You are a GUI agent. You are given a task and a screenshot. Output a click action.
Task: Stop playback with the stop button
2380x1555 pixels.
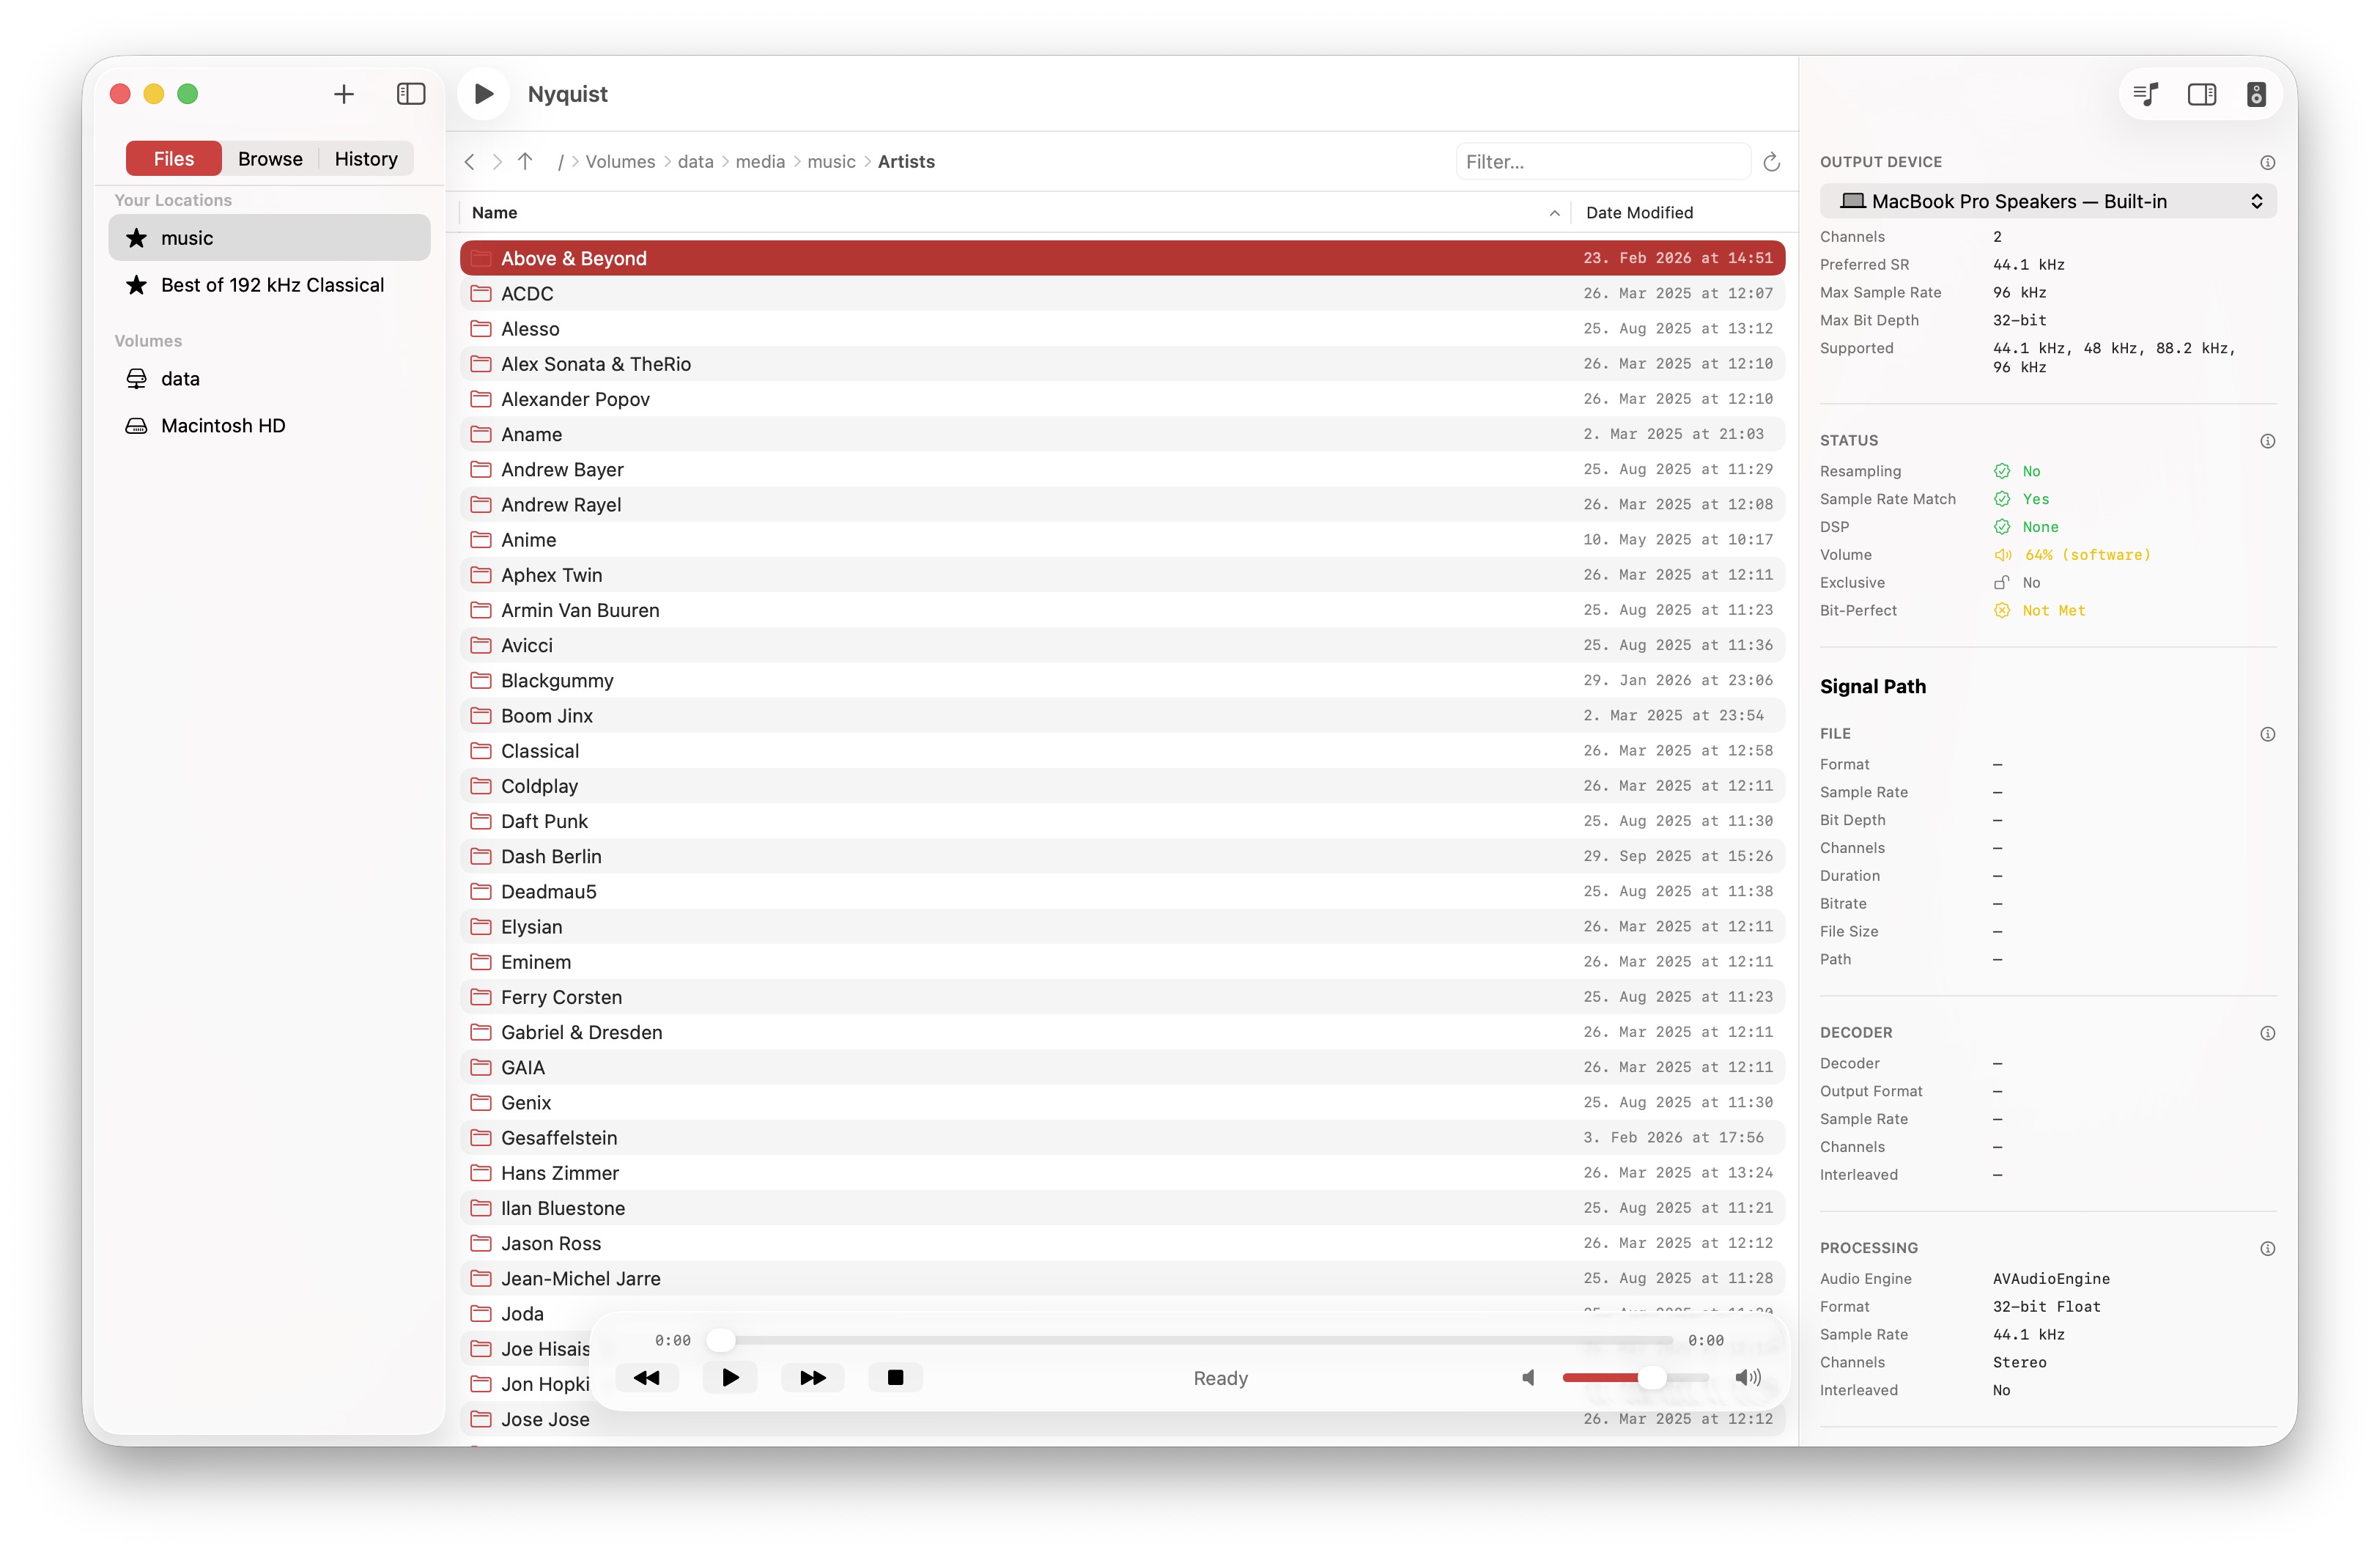tap(896, 1378)
